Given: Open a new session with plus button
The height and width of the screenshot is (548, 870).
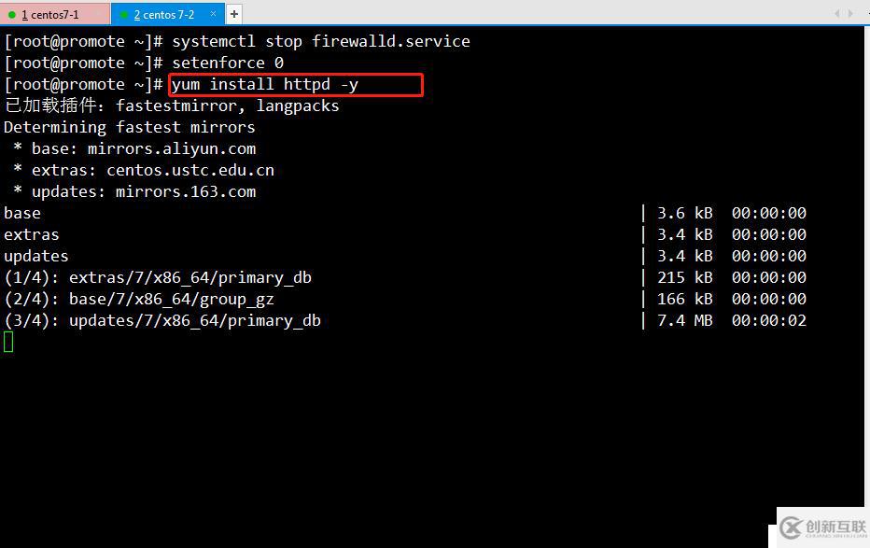Looking at the screenshot, I should pyautogui.click(x=234, y=14).
